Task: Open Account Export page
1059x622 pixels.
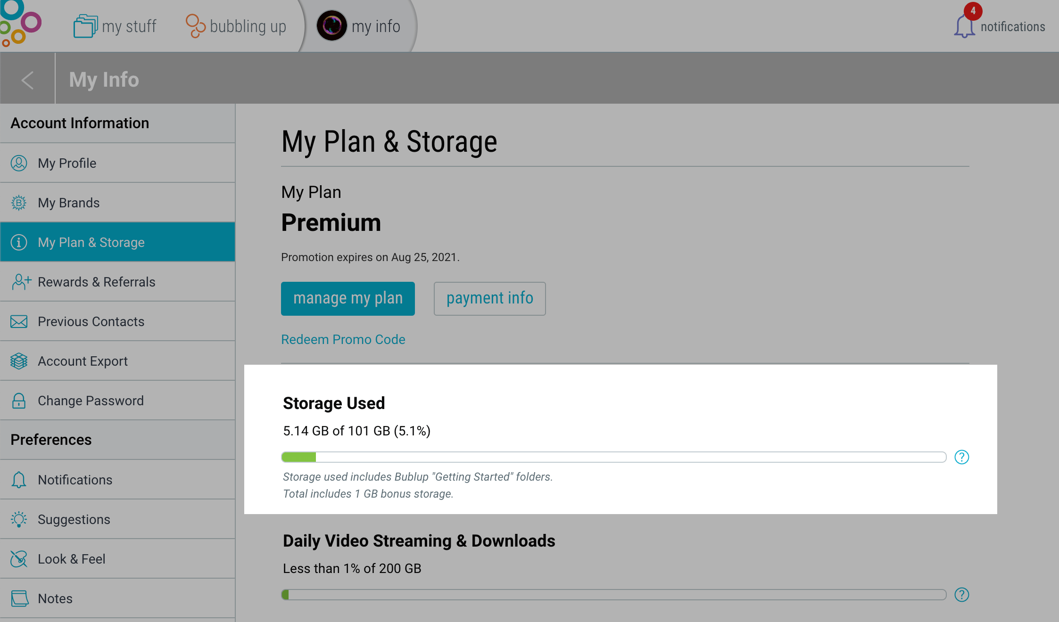Action: tap(117, 361)
